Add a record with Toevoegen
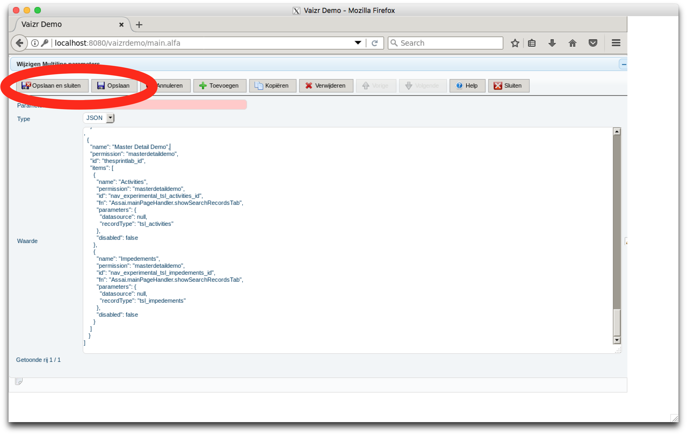 coord(220,86)
